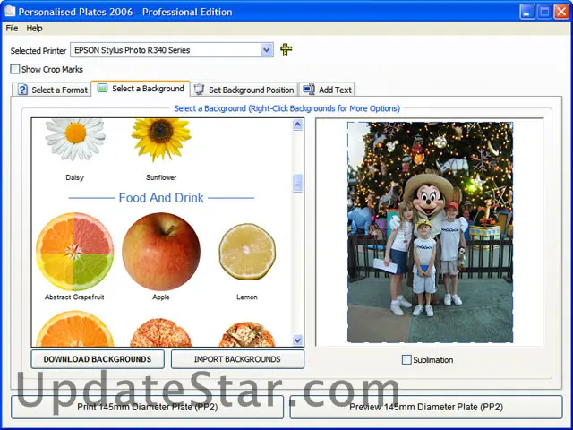Click Preview 145mm Diameter Plate button
573x430 pixels.
click(x=426, y=407)
